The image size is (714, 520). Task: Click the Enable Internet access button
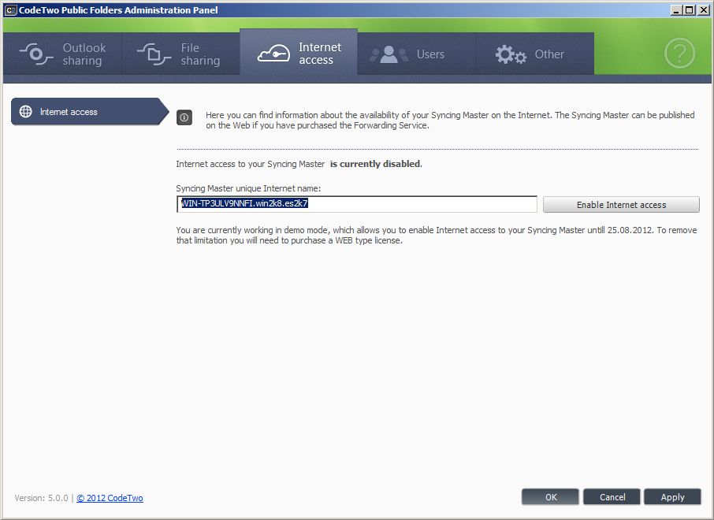[x=621, y=204]
